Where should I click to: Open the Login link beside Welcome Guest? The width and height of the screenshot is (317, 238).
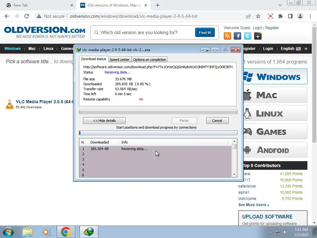(257, 28)
